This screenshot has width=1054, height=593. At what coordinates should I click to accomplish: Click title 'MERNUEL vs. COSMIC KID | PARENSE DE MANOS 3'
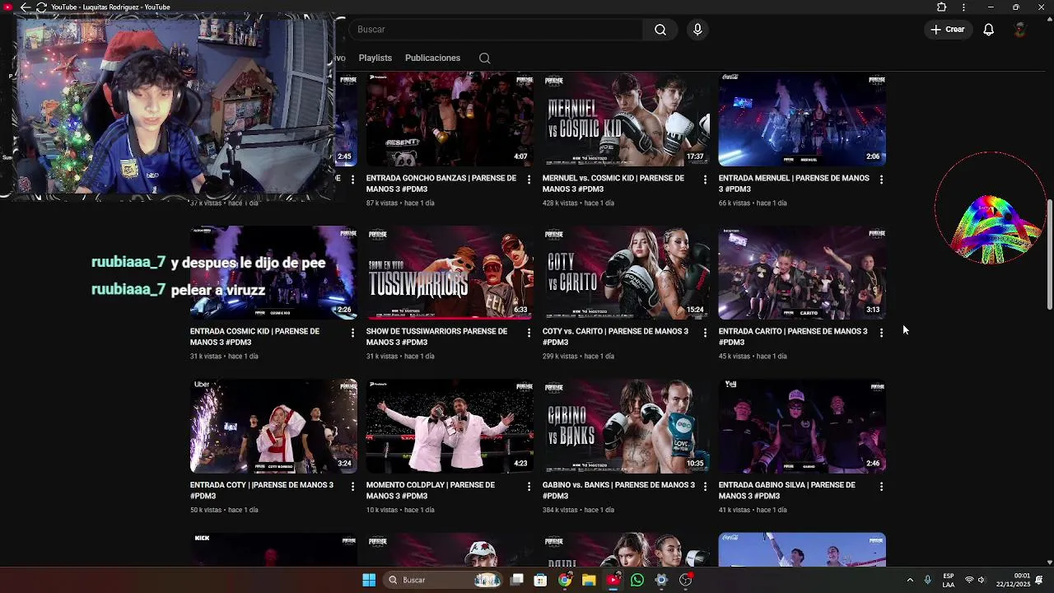tap(613, 184)
